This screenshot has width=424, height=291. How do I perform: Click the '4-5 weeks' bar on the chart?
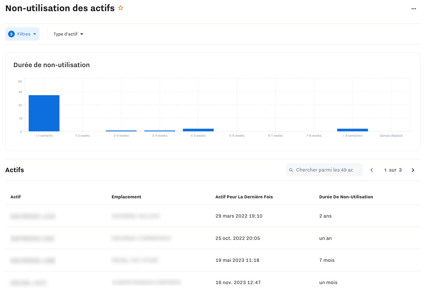tap(198, 130)
